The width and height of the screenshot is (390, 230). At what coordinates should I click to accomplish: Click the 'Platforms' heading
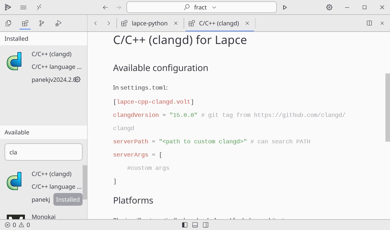click(x=133, y=200)
